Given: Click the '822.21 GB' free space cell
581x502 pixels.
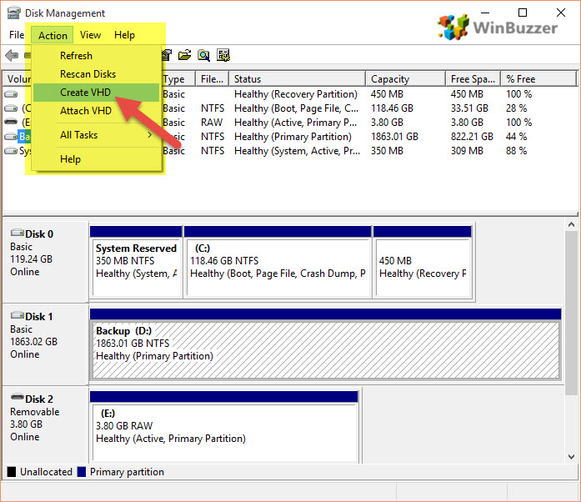Looking at the screenshot, I should [472, 137].
